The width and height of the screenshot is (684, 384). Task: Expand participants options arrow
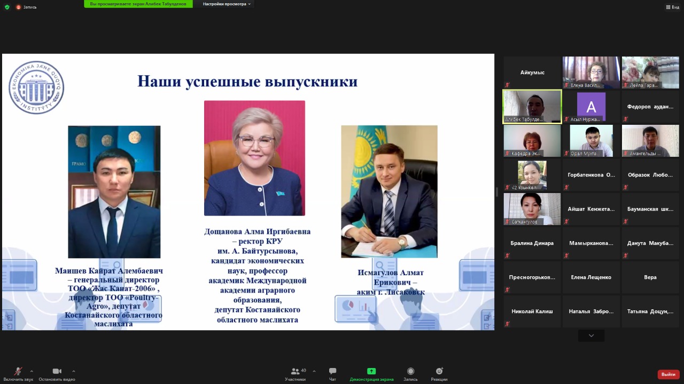(314, 371)
